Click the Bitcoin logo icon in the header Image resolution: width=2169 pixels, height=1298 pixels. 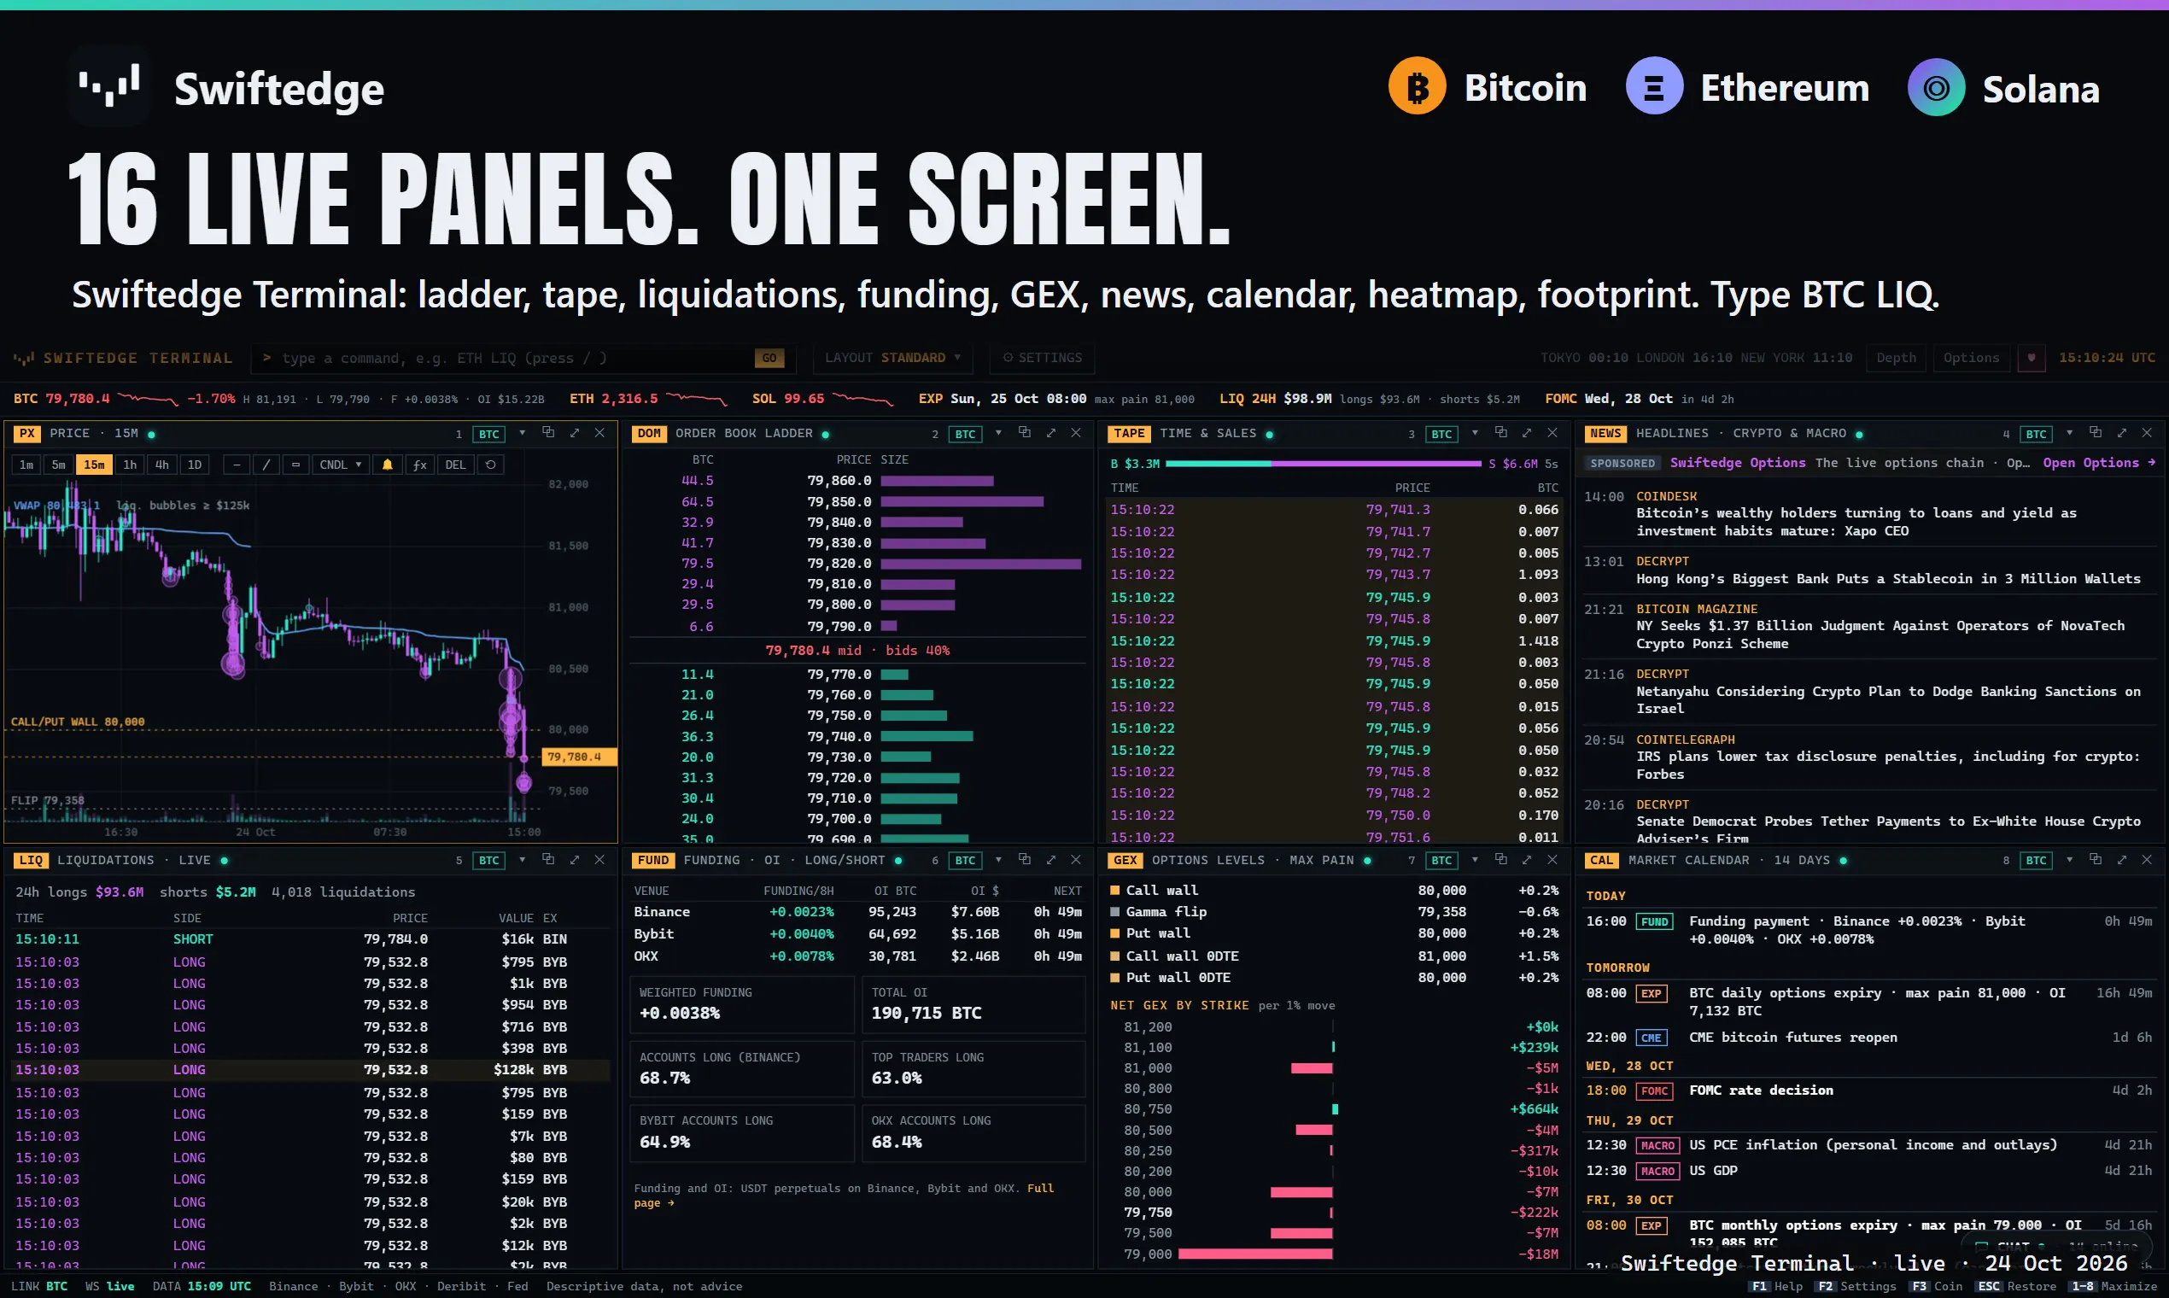click(x=1417, y=86)
